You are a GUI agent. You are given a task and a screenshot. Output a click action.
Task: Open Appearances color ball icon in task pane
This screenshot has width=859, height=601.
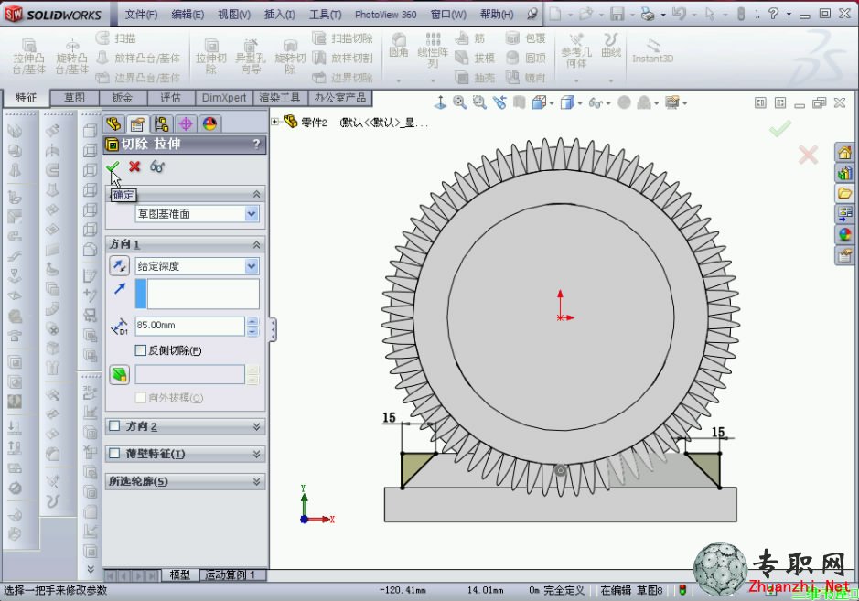click(844, 234)
